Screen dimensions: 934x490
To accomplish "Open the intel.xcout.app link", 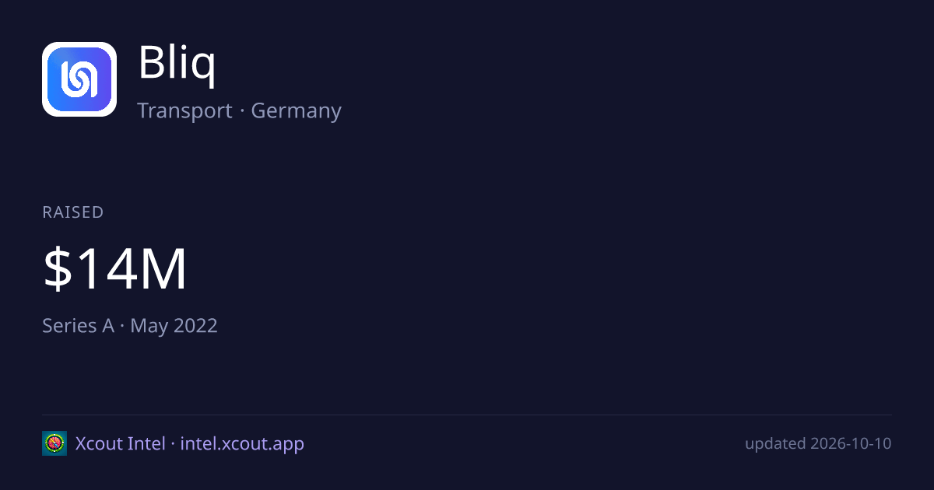I will coord(242,444).
